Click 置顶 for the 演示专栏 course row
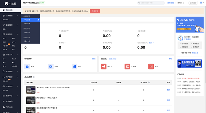Screen dimensions: 206x113 pyautogui.click(x=168, y=100)
